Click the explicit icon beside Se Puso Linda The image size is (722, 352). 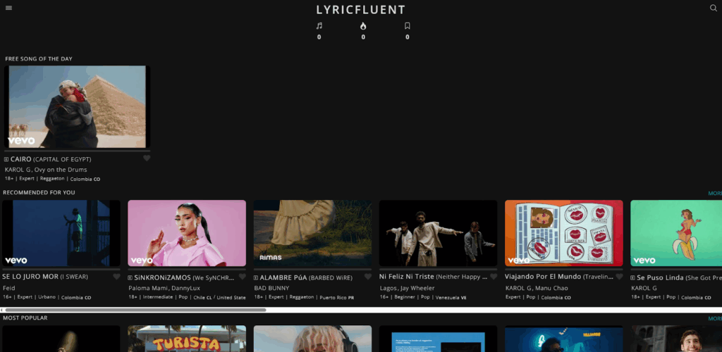pyautogui.click(x=633, y=278)
